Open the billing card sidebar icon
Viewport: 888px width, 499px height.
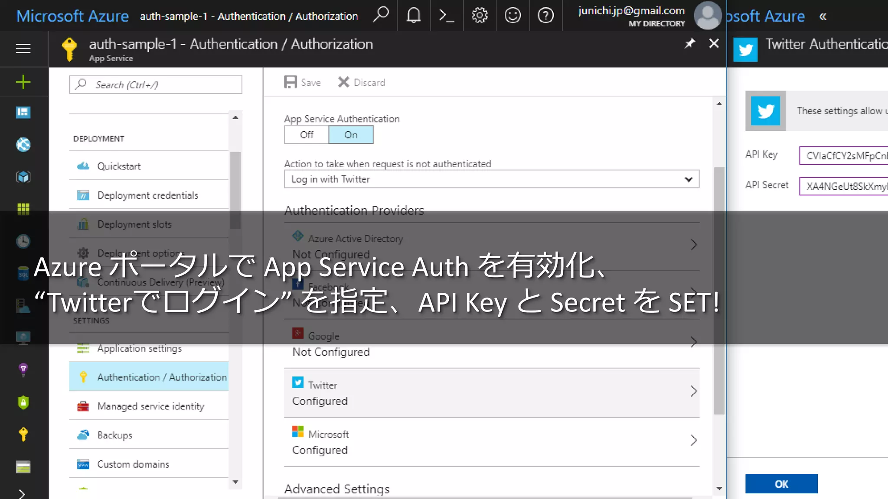(x=23, y=467)
